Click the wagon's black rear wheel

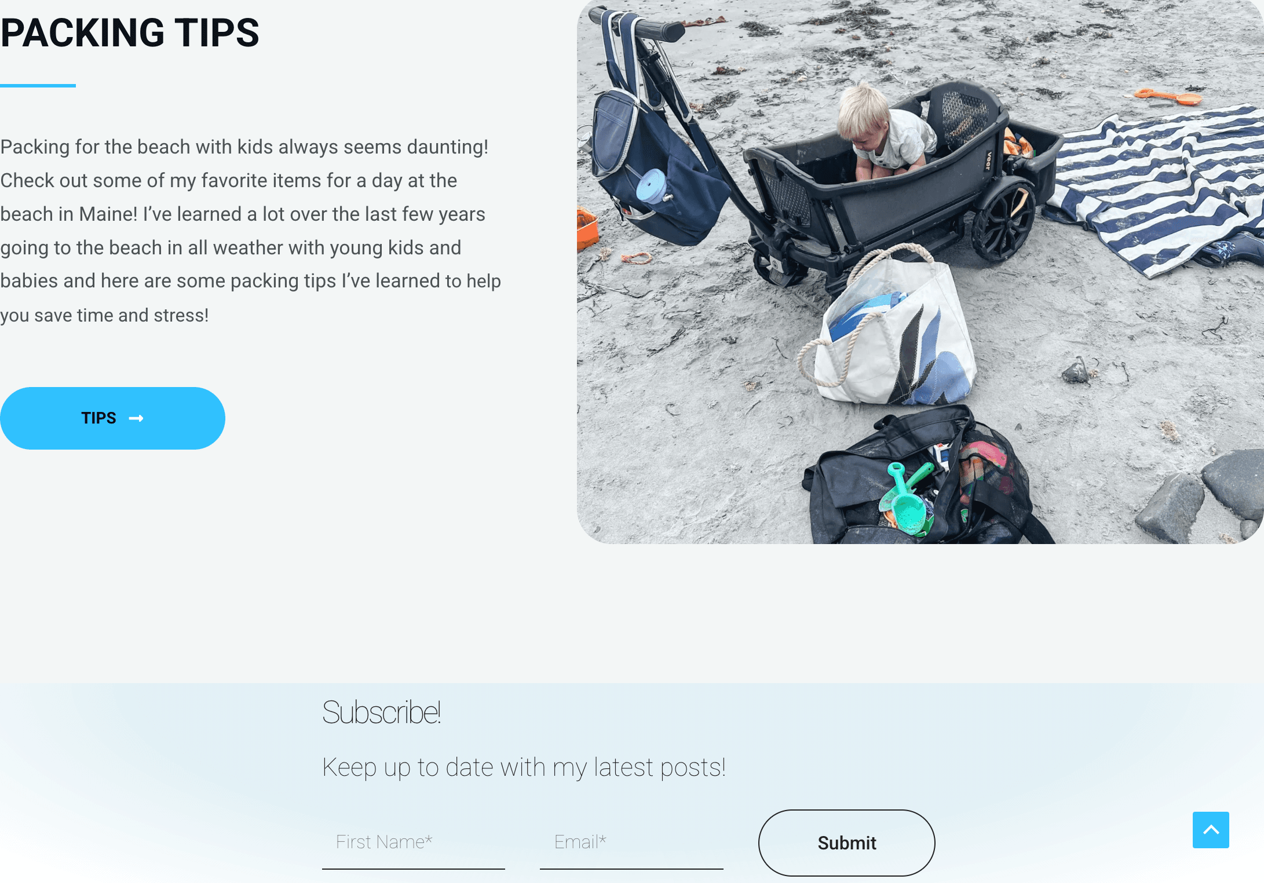(x=1003, y=220)
